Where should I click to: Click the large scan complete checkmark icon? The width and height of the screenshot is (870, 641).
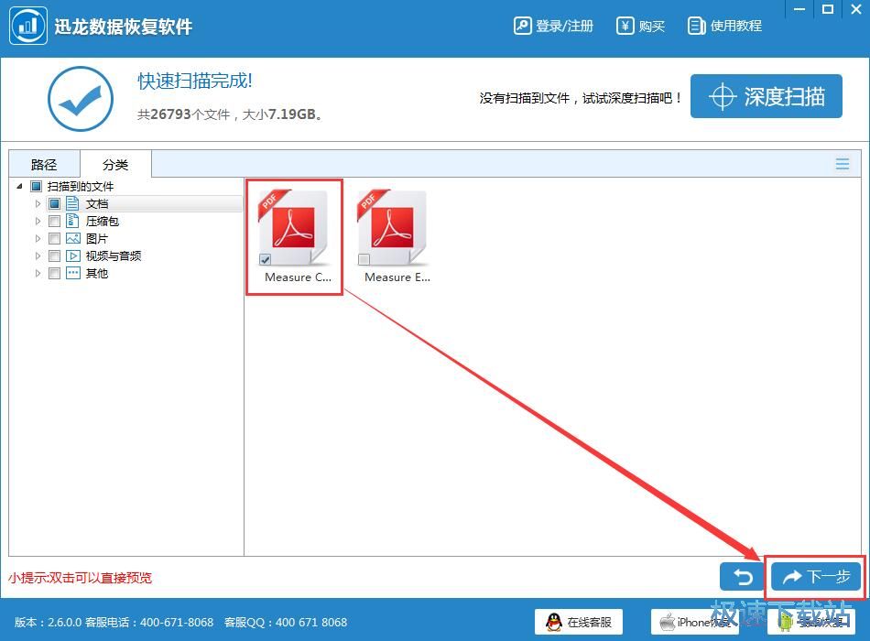click(81, 99)
